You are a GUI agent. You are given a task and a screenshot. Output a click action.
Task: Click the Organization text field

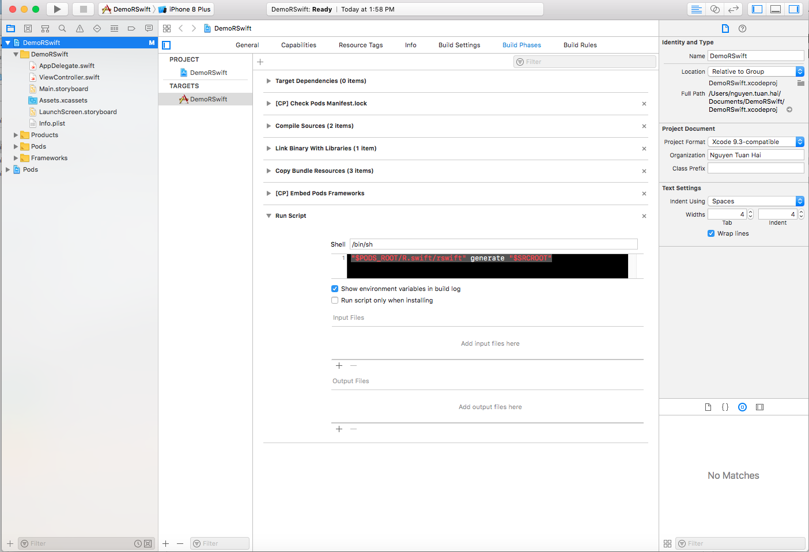(x=755, y=155)
